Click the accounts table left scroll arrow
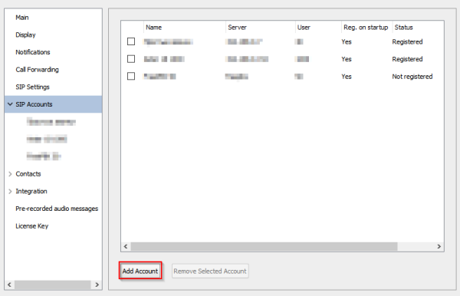 (126, 246)
